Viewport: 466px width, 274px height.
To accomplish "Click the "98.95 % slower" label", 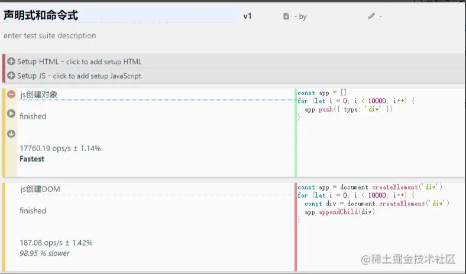I will (x=44, y=253).
